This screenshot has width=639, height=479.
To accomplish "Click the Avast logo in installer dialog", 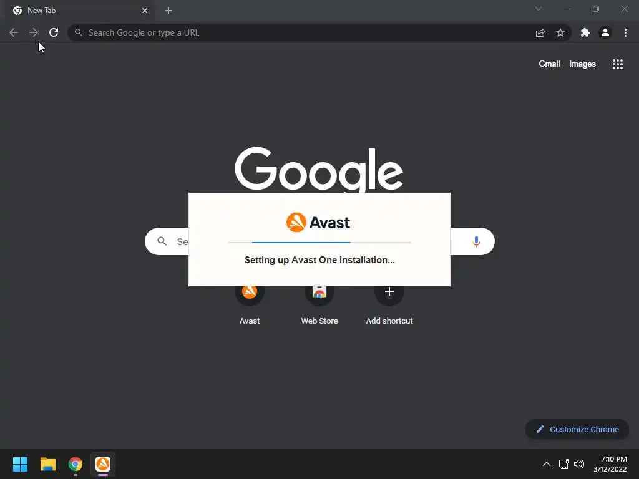I will pos(318,223).
